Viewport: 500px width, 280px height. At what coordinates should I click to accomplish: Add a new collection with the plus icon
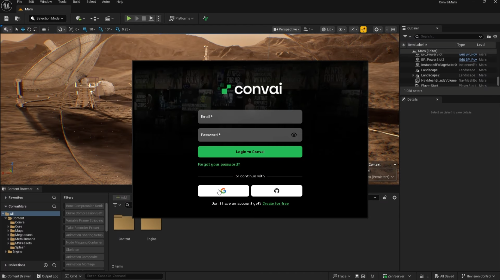[46, 265]
